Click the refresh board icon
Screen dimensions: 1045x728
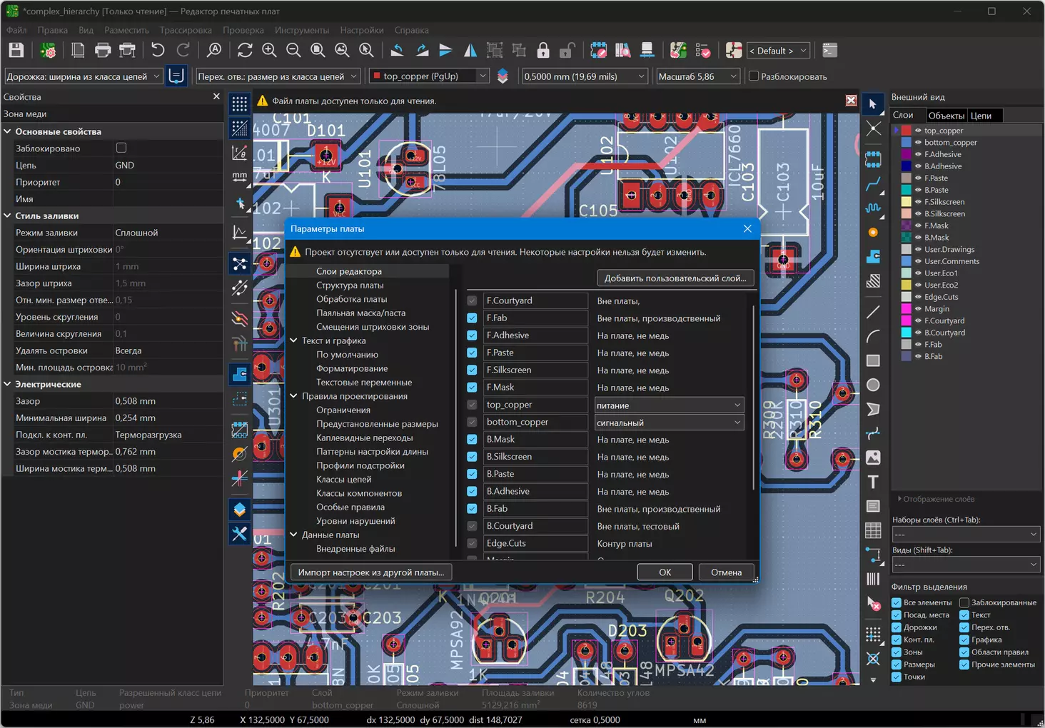[245, 51]
